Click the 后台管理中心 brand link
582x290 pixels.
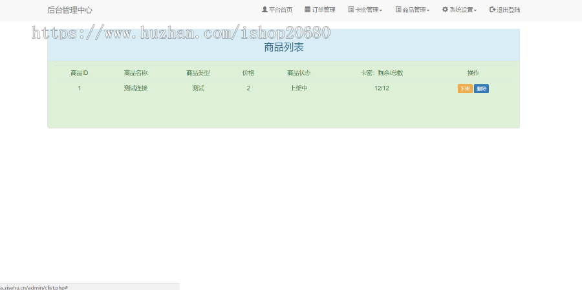[70, 10]
